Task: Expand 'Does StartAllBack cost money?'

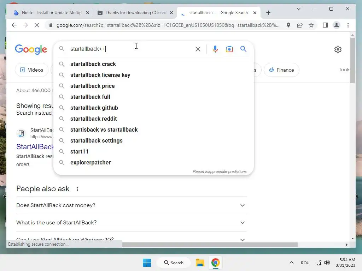Action: (132, 205)
